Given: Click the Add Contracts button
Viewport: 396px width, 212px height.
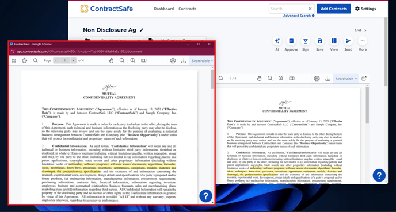Looking at the screenshot, I should click(334, 9).
